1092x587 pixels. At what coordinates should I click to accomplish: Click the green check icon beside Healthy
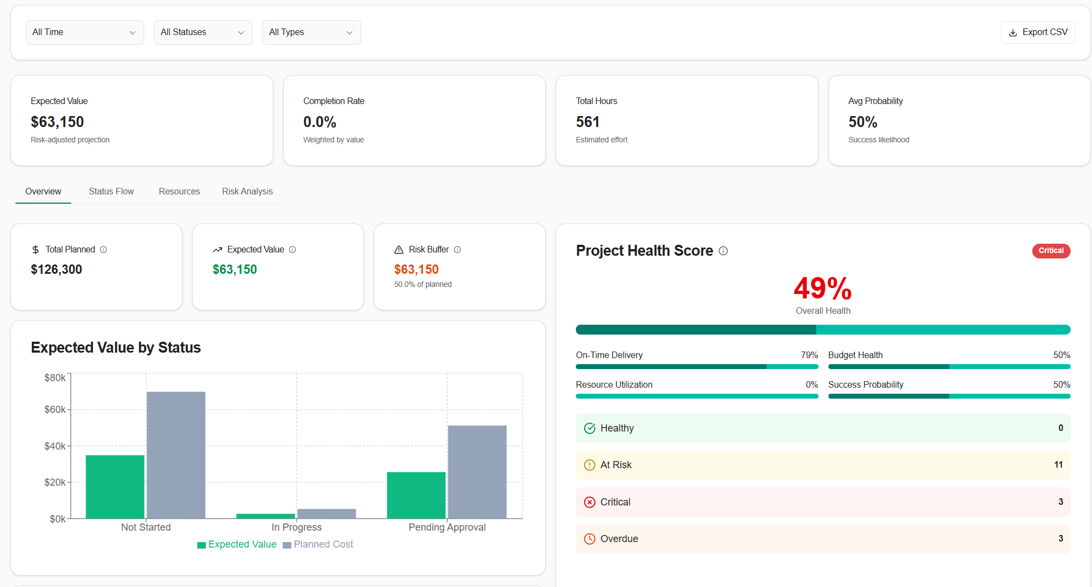(x=590, y=428)
